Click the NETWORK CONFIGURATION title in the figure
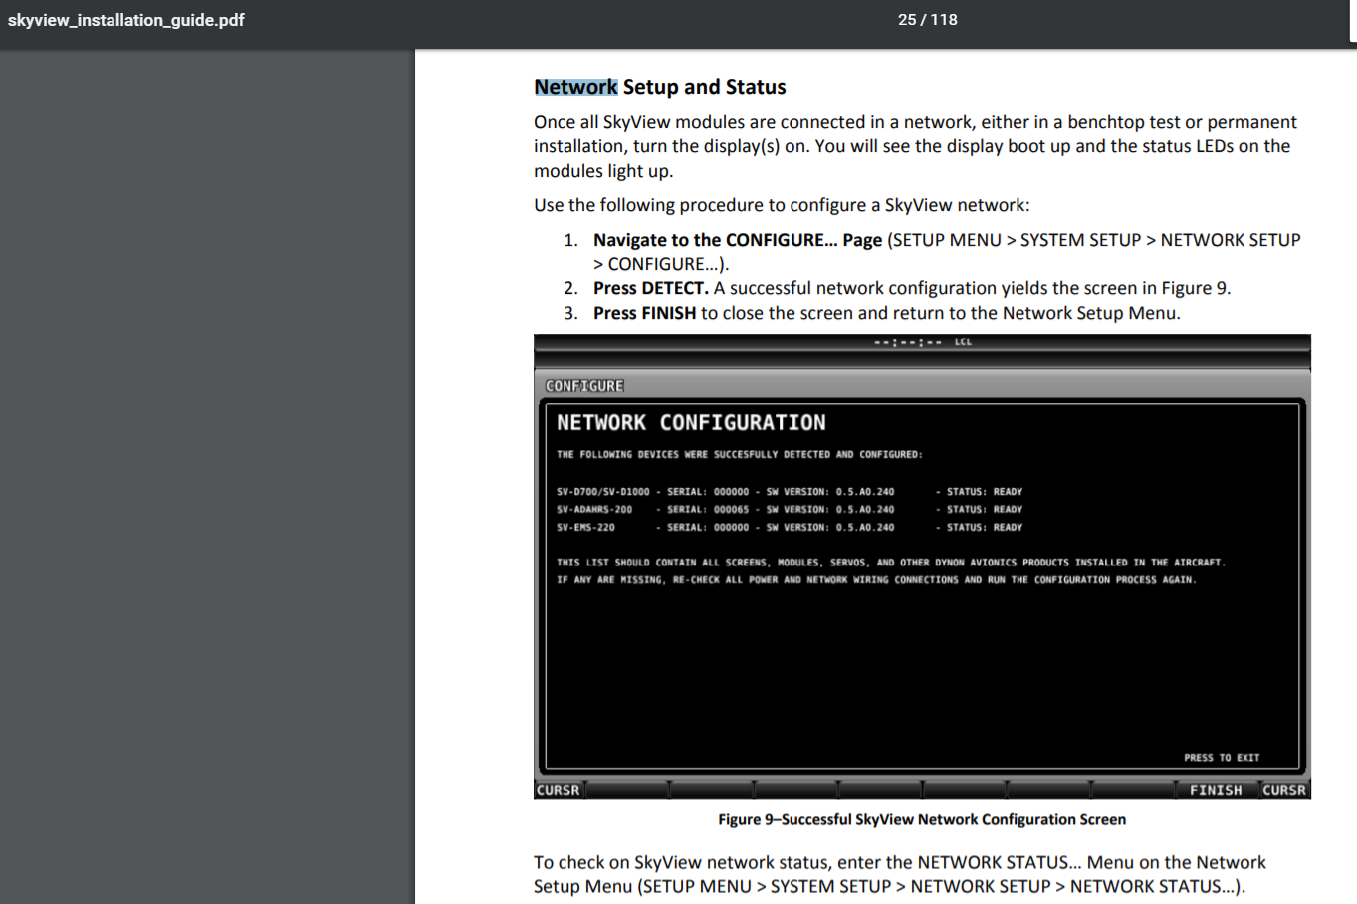 coord(691,423)
